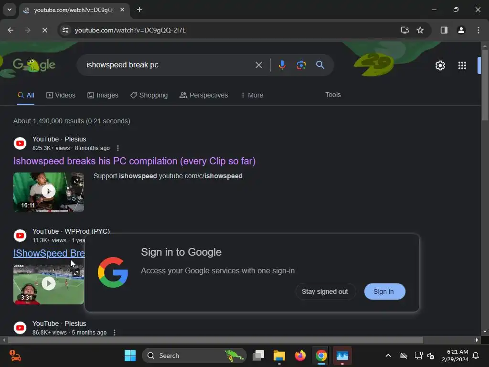Open site information icon in address bar

click(x=65, y=30)
